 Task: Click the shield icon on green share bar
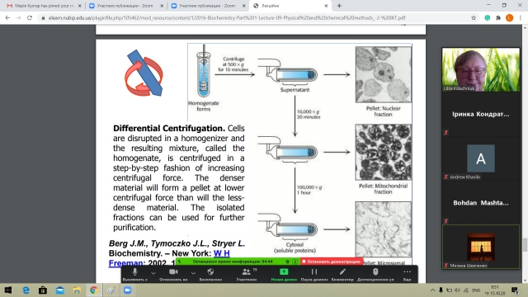pyautogui.click(x=288, y=262)
